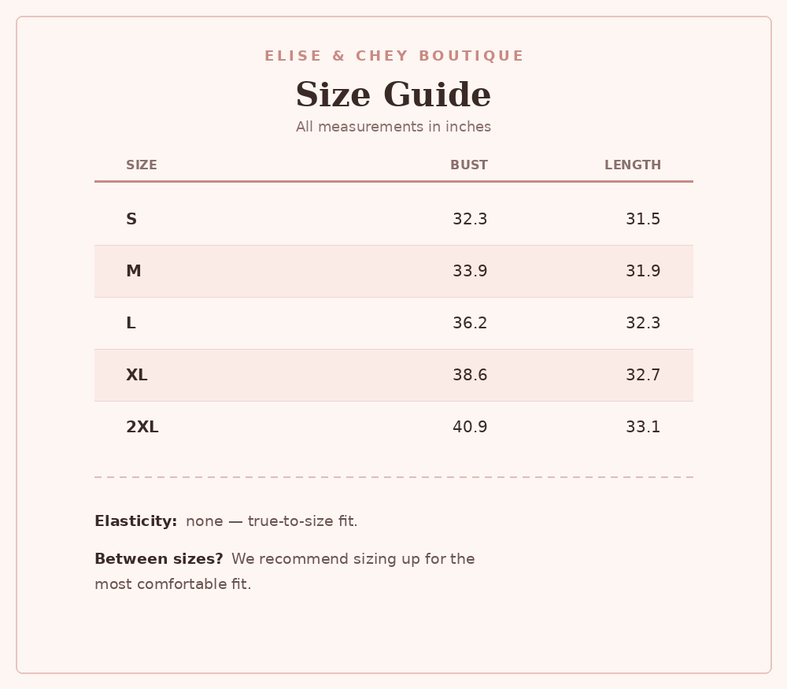Image resolution: width=787 pixels, height=689 pixels.
Task: Click the L size row label
Action: (131, 323)
